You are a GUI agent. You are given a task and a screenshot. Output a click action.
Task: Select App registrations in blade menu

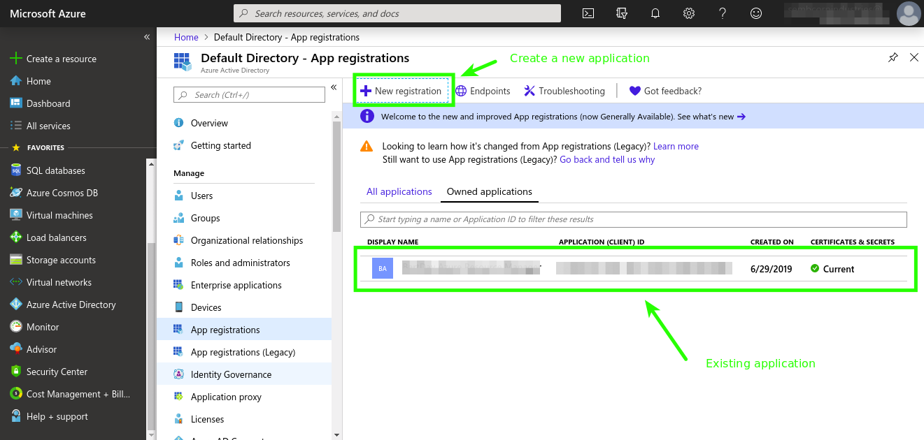(x=243, y=330)
